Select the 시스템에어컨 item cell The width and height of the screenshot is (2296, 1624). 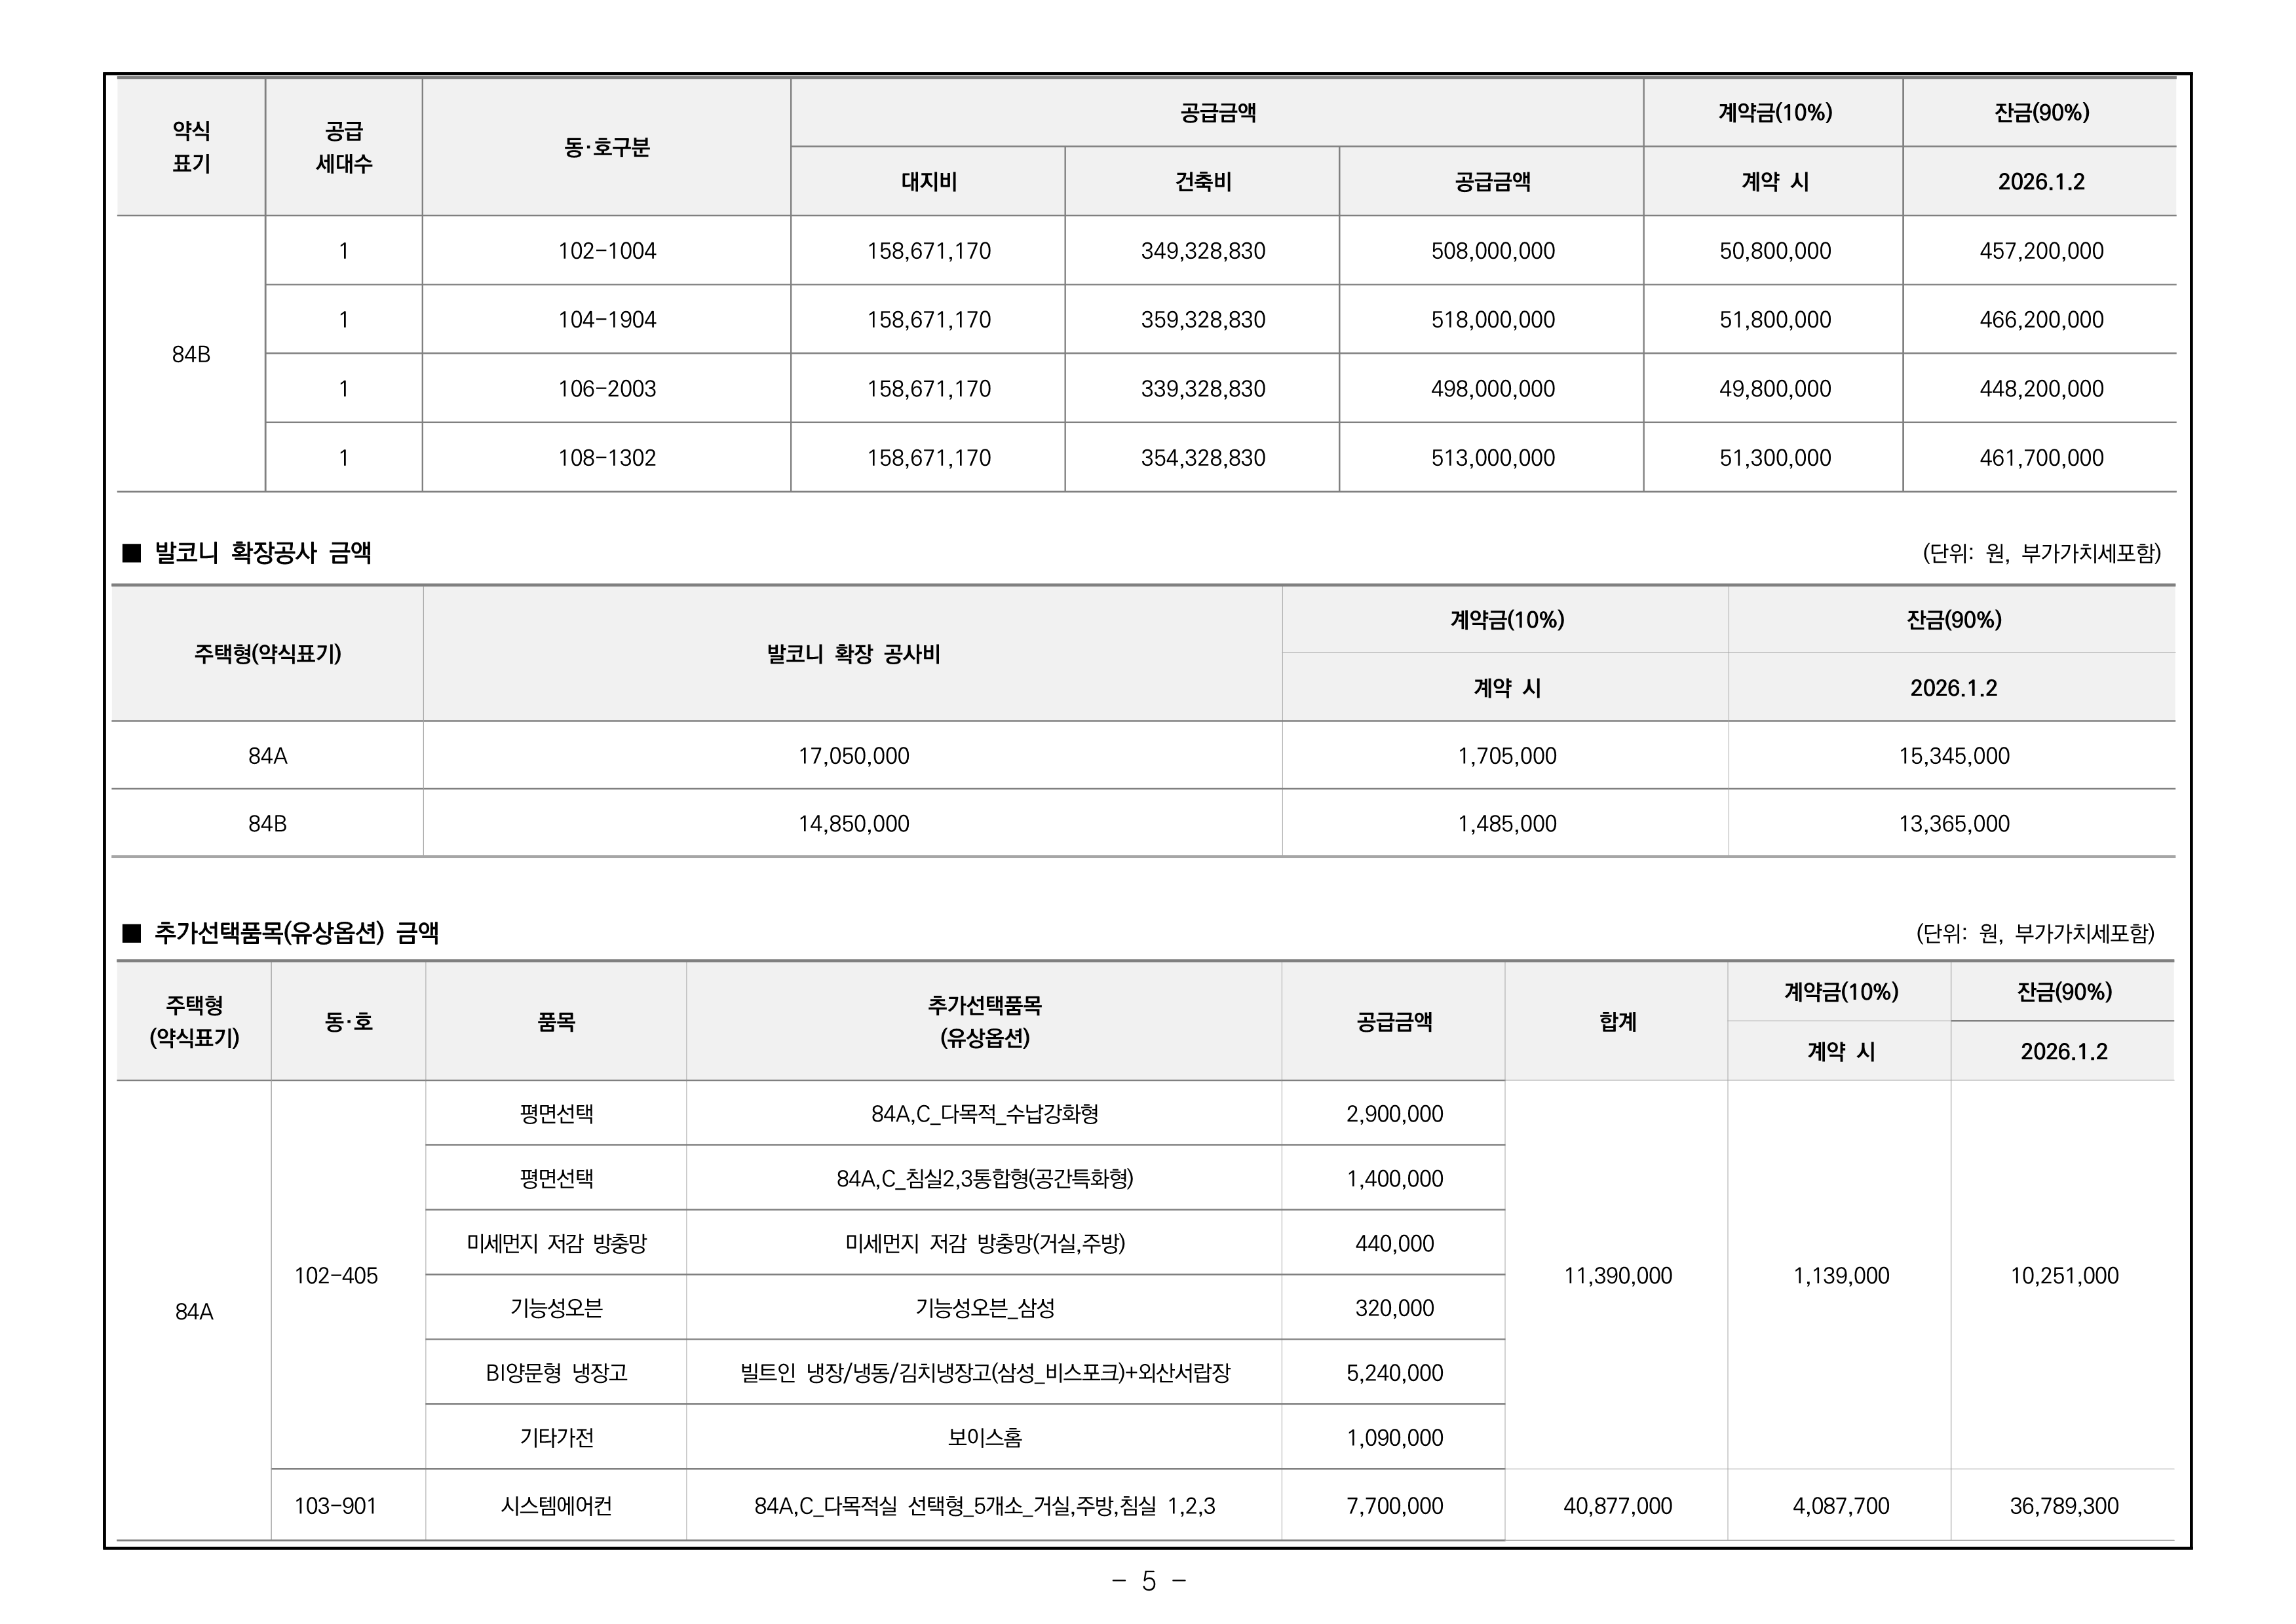point(556,1506)
